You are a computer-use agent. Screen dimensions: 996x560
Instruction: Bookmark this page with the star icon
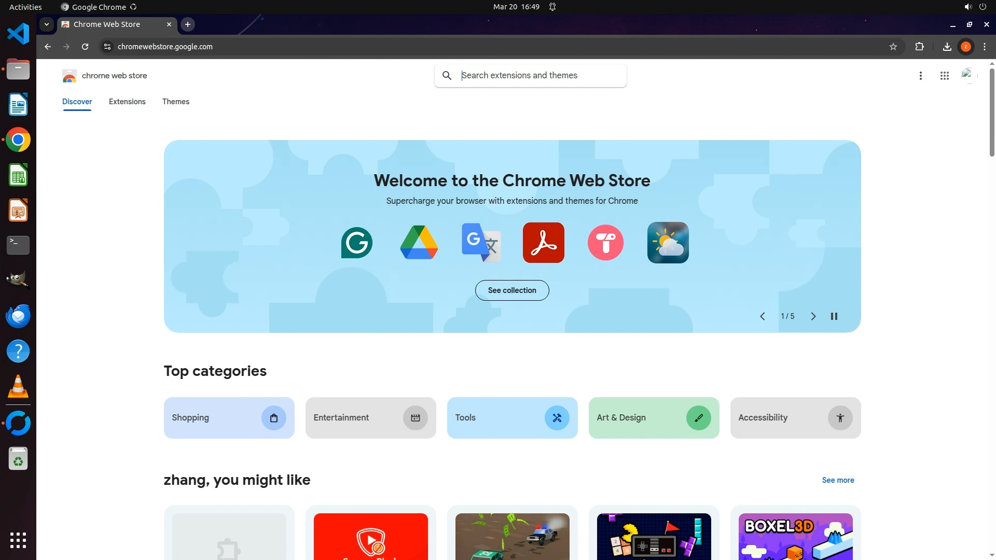tap(893, 47)
